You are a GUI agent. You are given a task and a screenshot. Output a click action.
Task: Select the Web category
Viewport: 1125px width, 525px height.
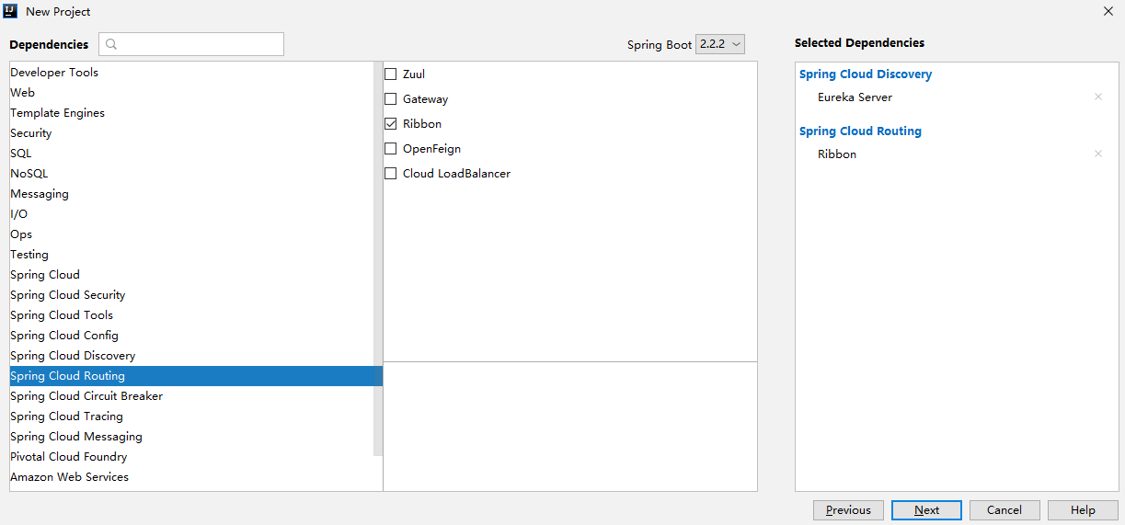click(x=191, y=93)
